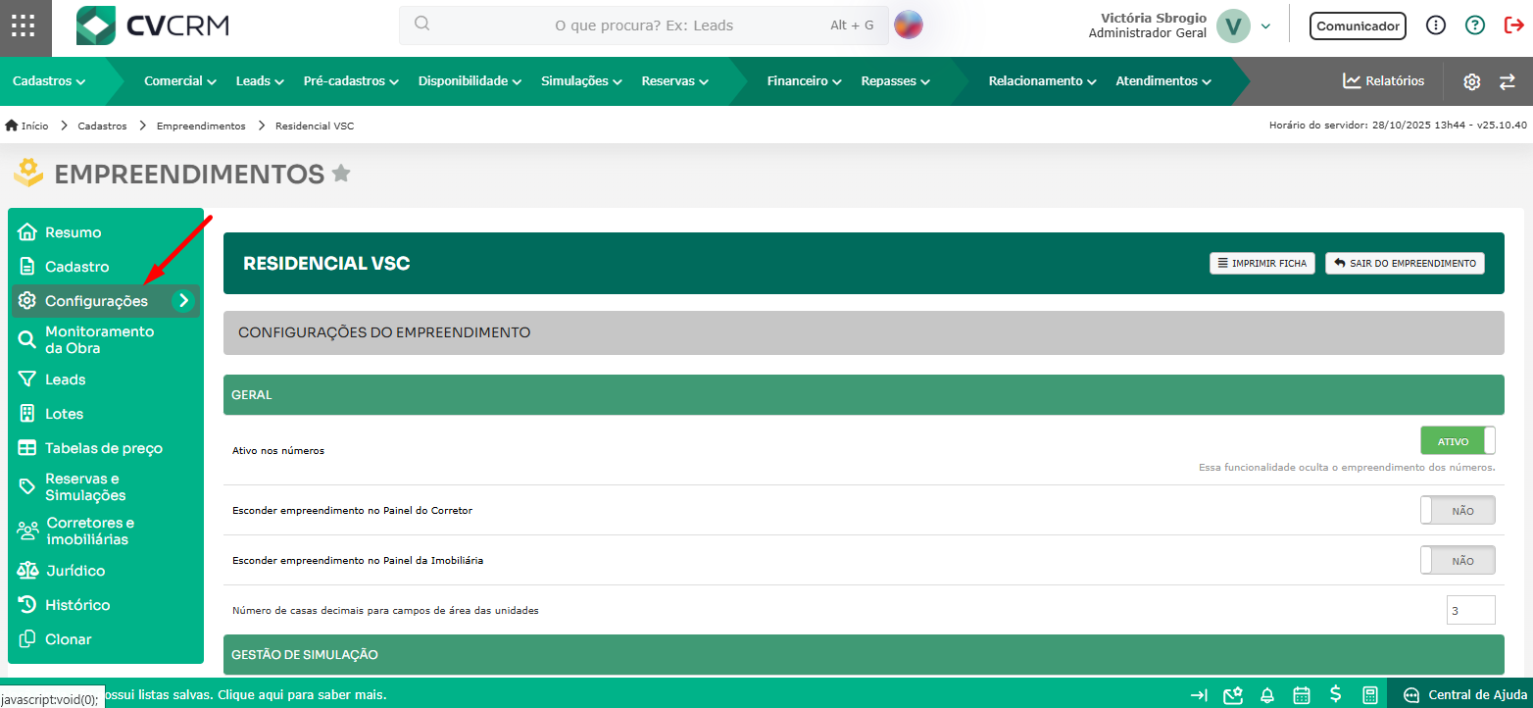Click the swap arrows icon in navigation bar
The height and width of the screenshot is (708, 1533).
pos(1508,81)
